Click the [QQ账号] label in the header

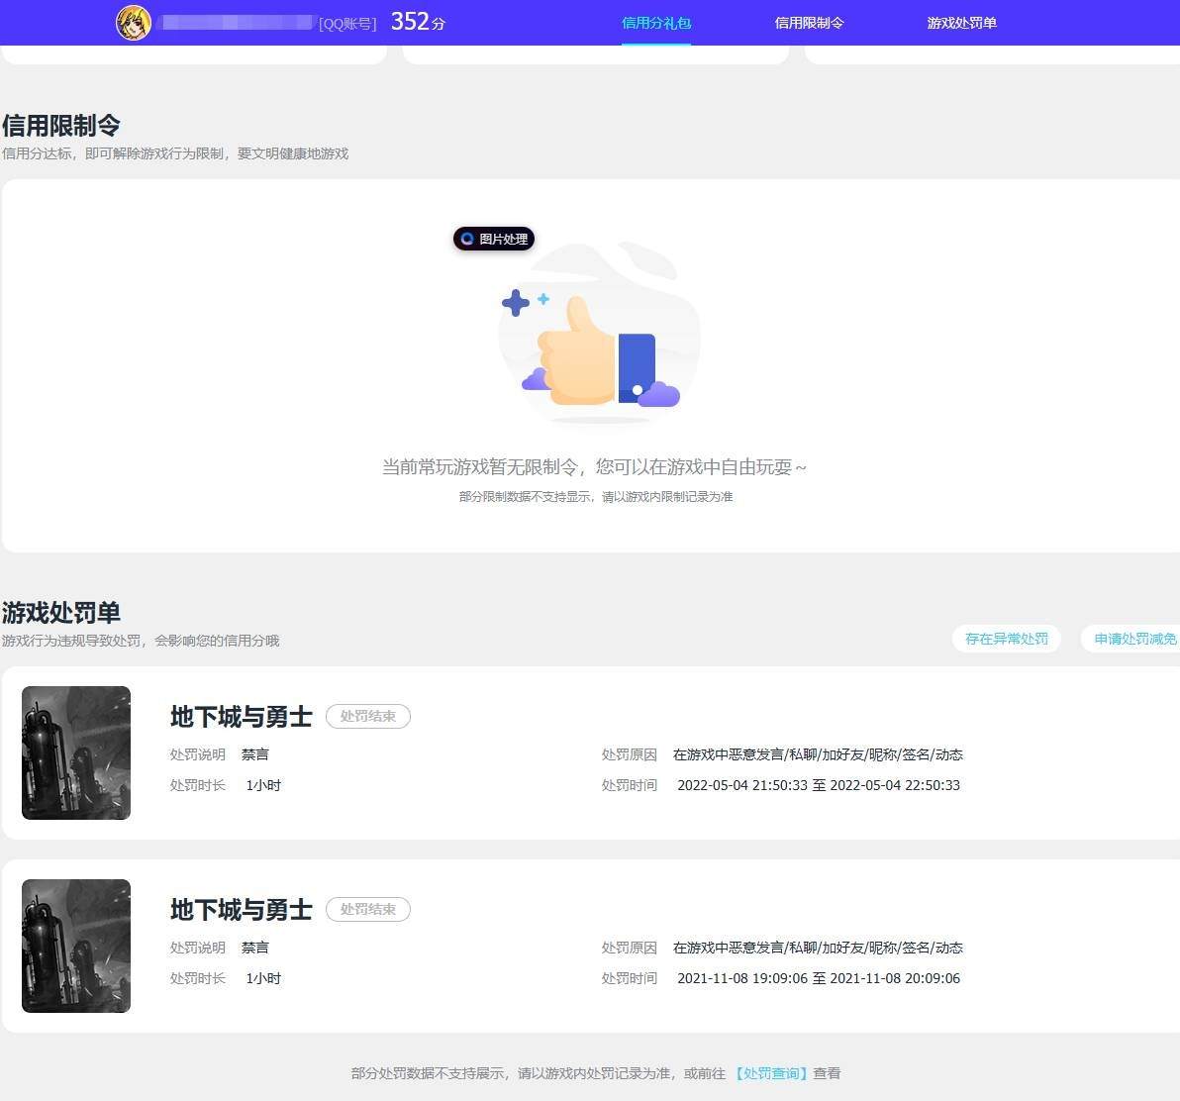tap(347, 24)
